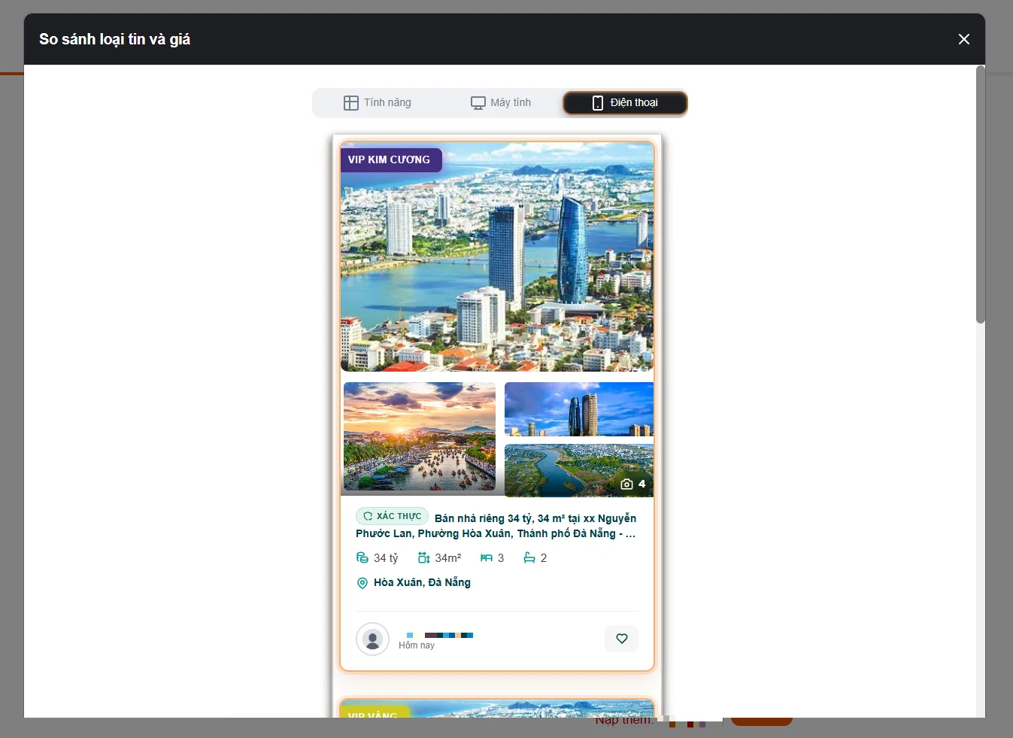
Task: Open the listing title Bán nhà riêng 34 tỷ
Action: [x=496, y=526]
